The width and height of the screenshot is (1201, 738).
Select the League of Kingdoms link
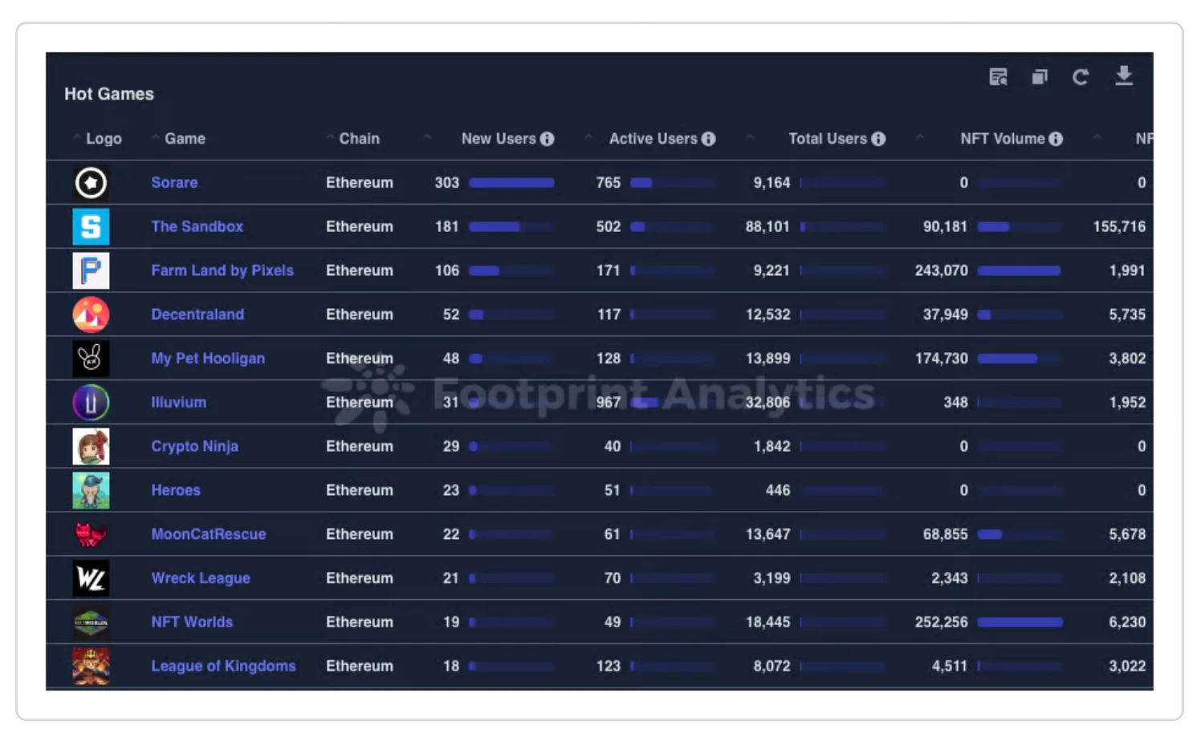point(223,667)
